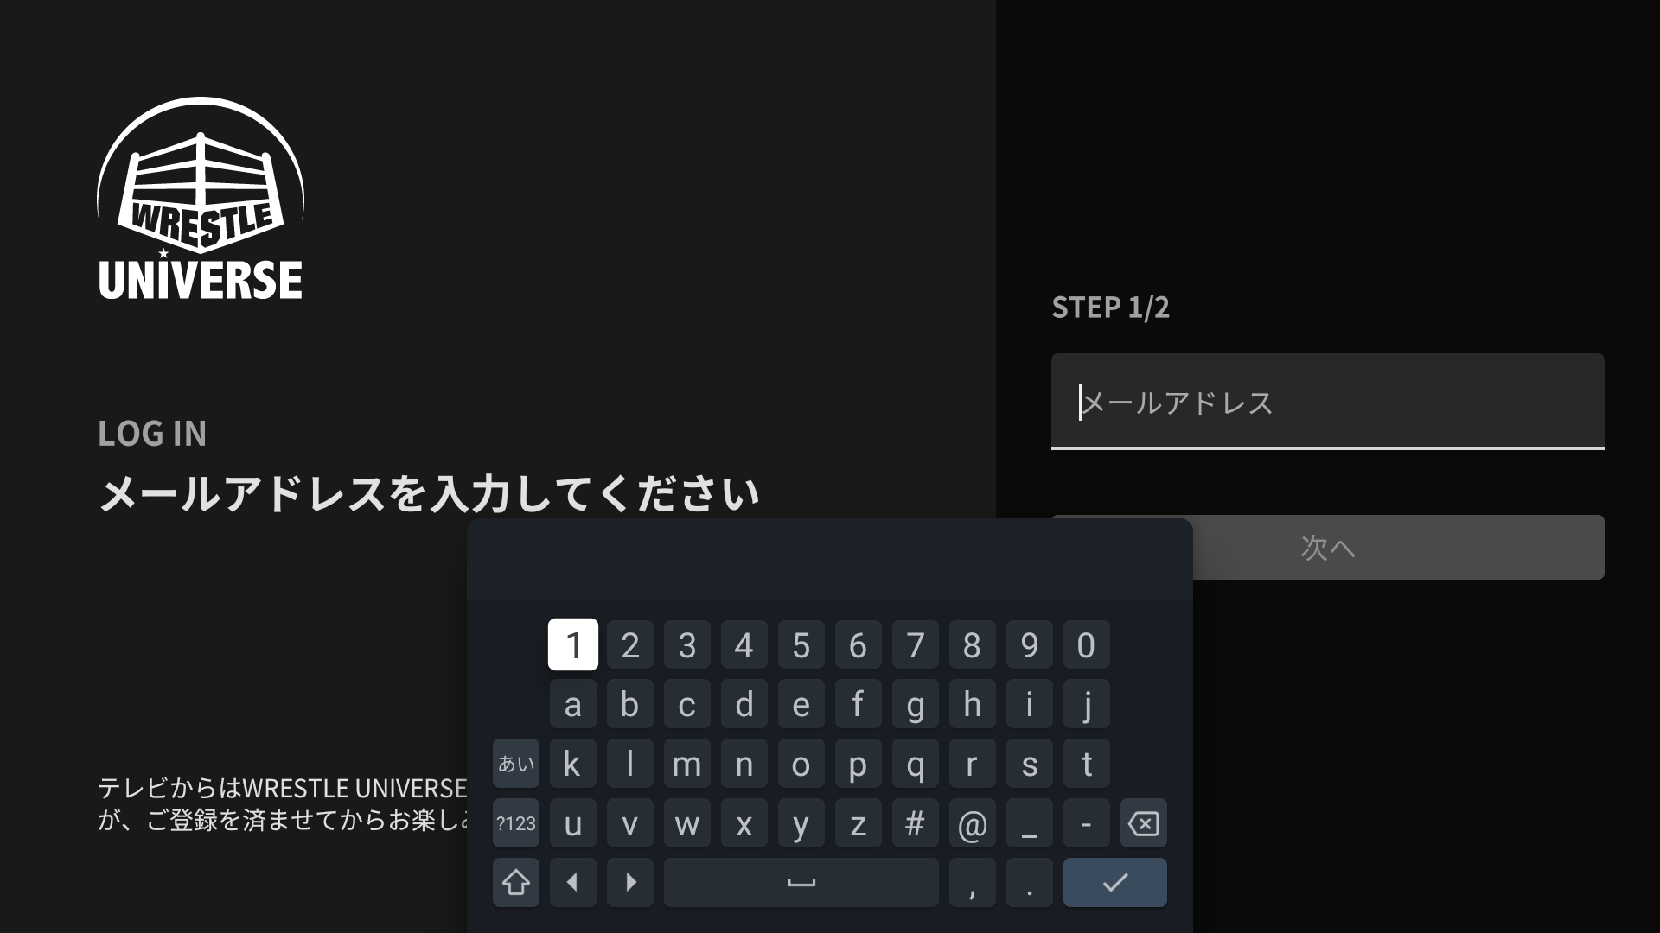Tap the underscore key
Image resolution: width=1660 pixels, height=933 pixels.
[x=1029, y=823]
